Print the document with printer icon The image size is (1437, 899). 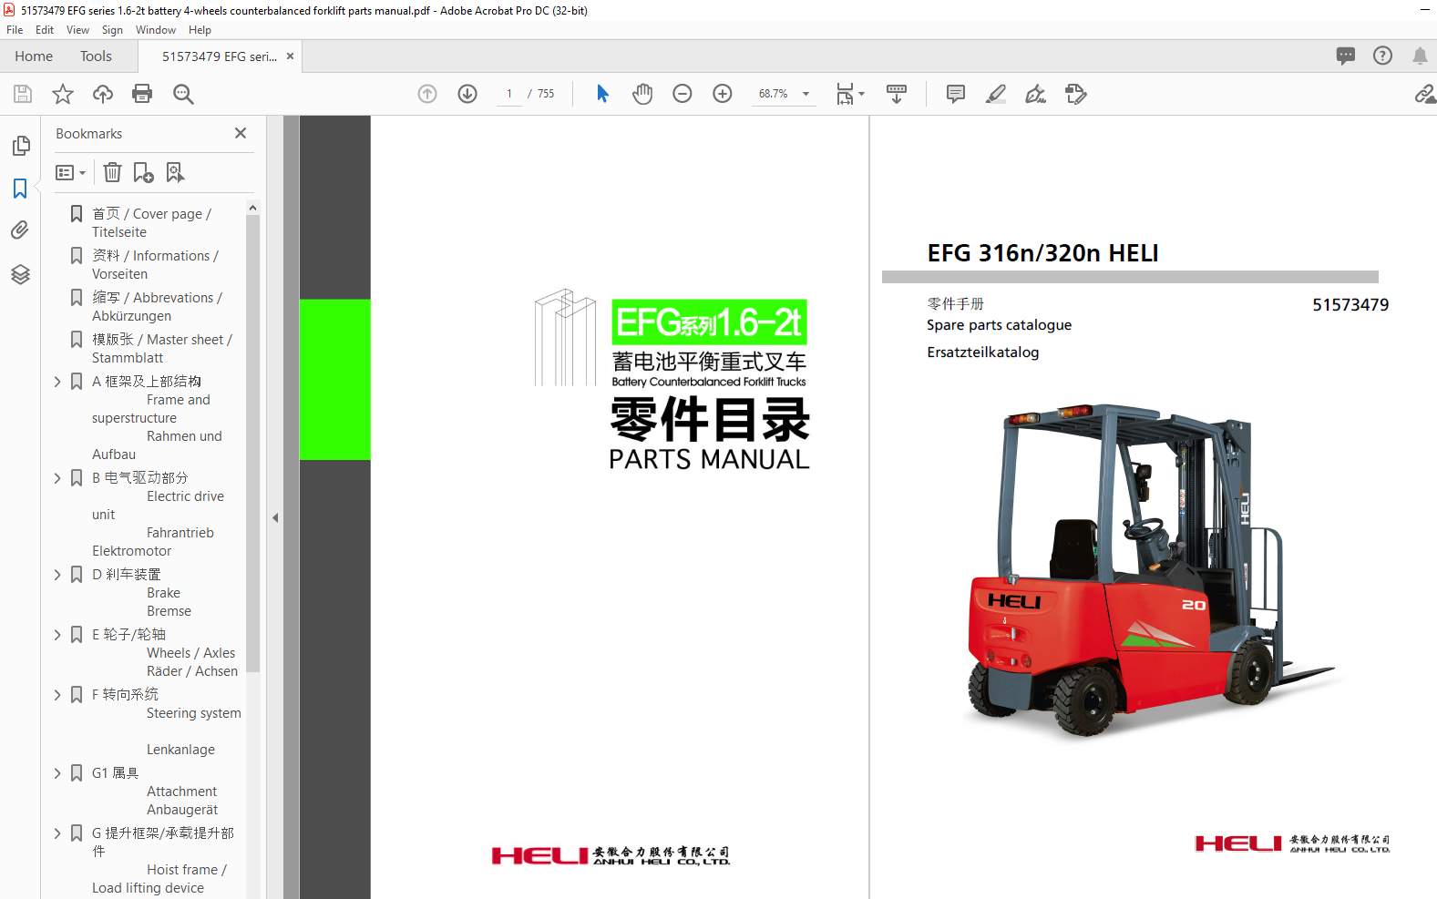point(142,94)
